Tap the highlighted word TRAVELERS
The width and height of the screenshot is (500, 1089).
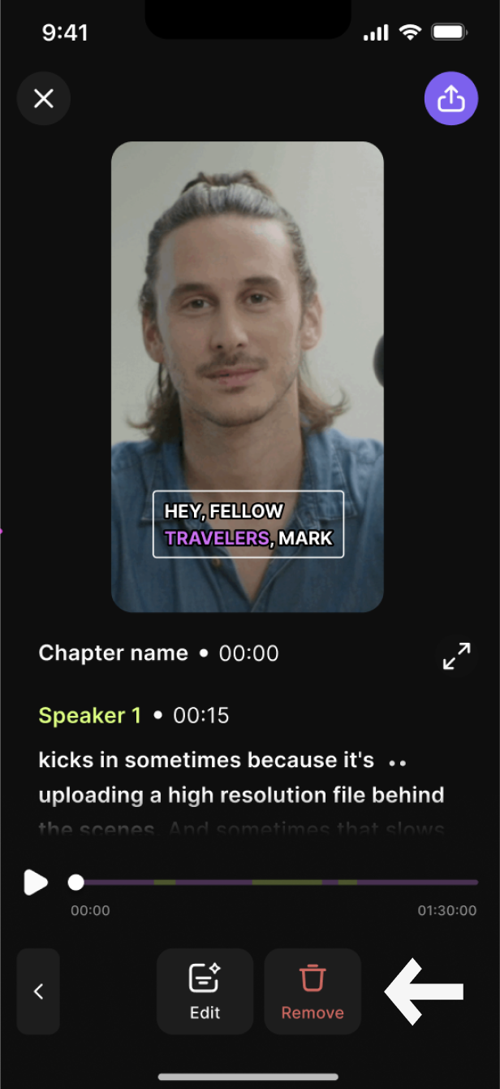tap(217, 538)
